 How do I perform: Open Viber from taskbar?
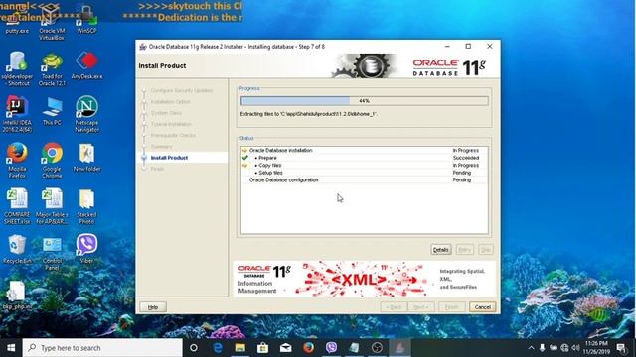click(331, 348)
